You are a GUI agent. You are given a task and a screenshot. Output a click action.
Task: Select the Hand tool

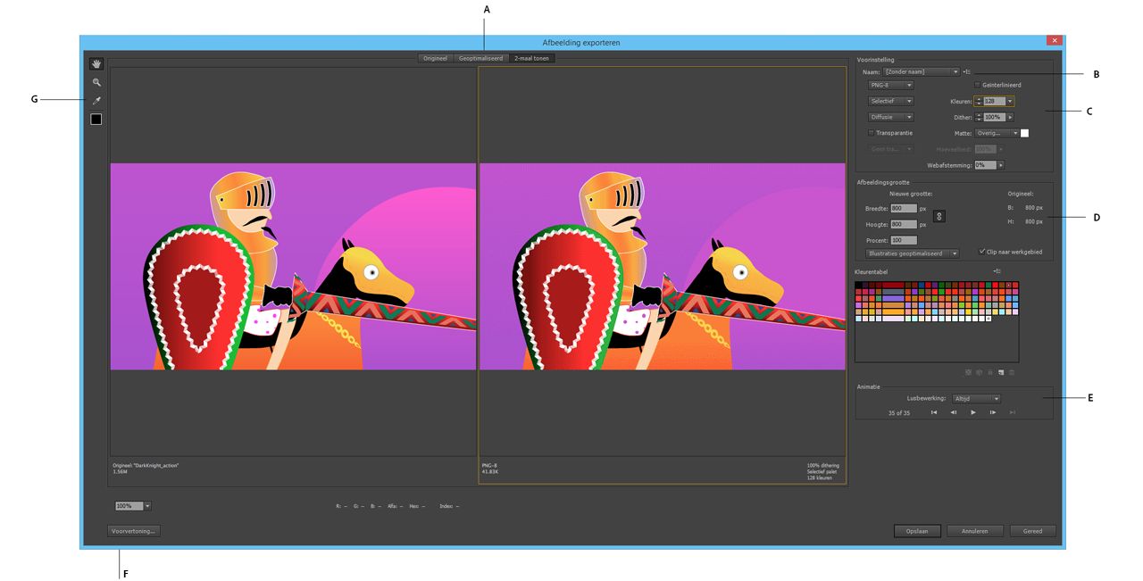click(x=96, y=63)
